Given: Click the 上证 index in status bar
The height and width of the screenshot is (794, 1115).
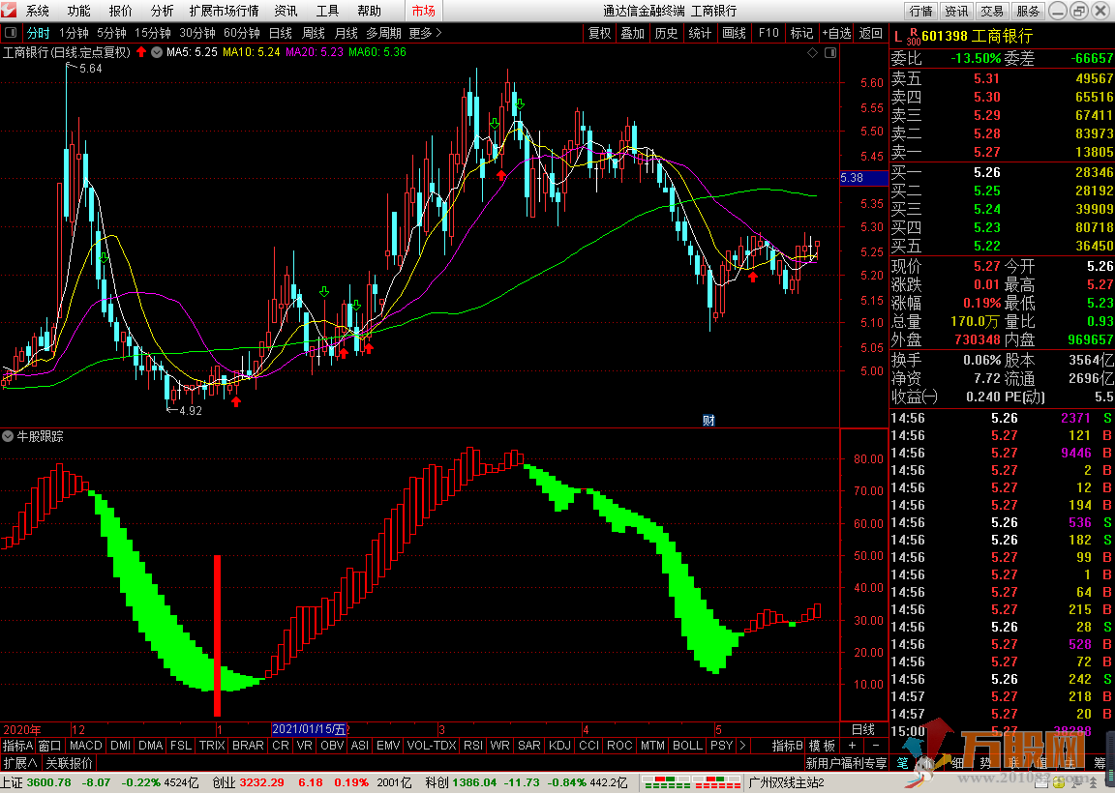Looking at the screenshot, I should (x=13, y=782).
